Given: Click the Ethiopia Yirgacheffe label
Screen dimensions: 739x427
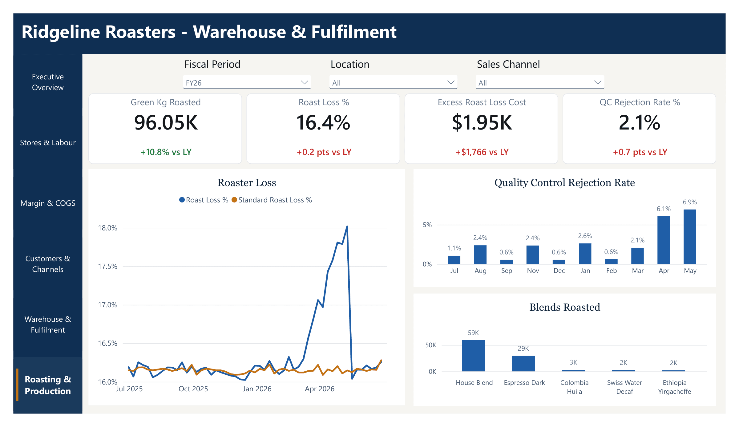Looking at the screenshot, I should 674,387.
